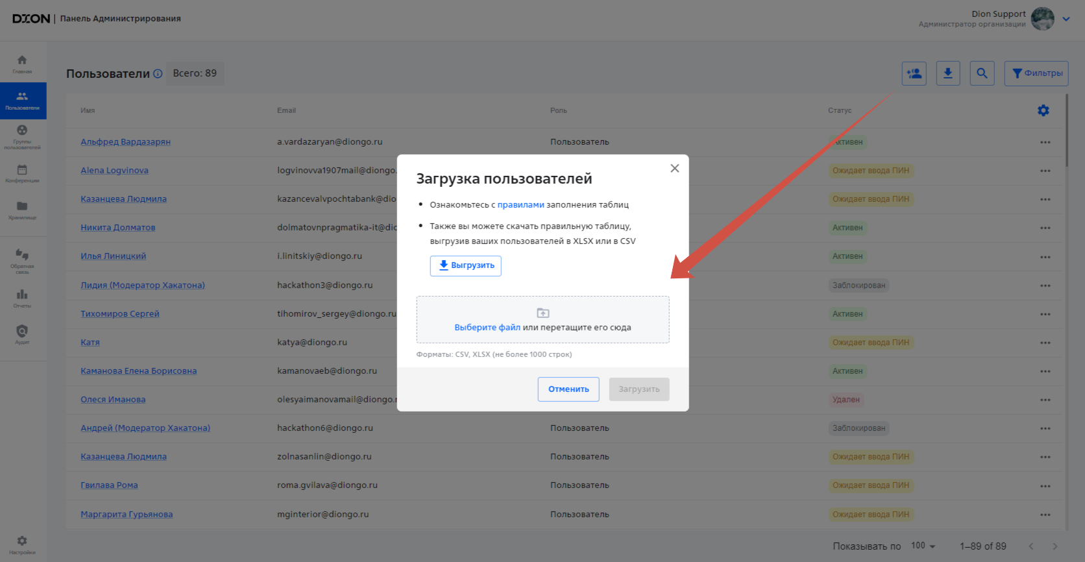Select the Пользователи sidebar tab
This screenshot has width=1085, height=562.
23,101
